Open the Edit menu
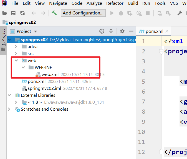 coord(27,3)
